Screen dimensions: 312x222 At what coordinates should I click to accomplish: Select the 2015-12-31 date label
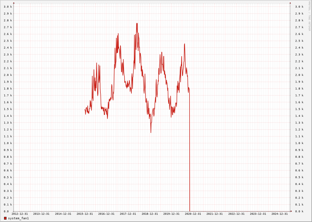coord(85,214)
